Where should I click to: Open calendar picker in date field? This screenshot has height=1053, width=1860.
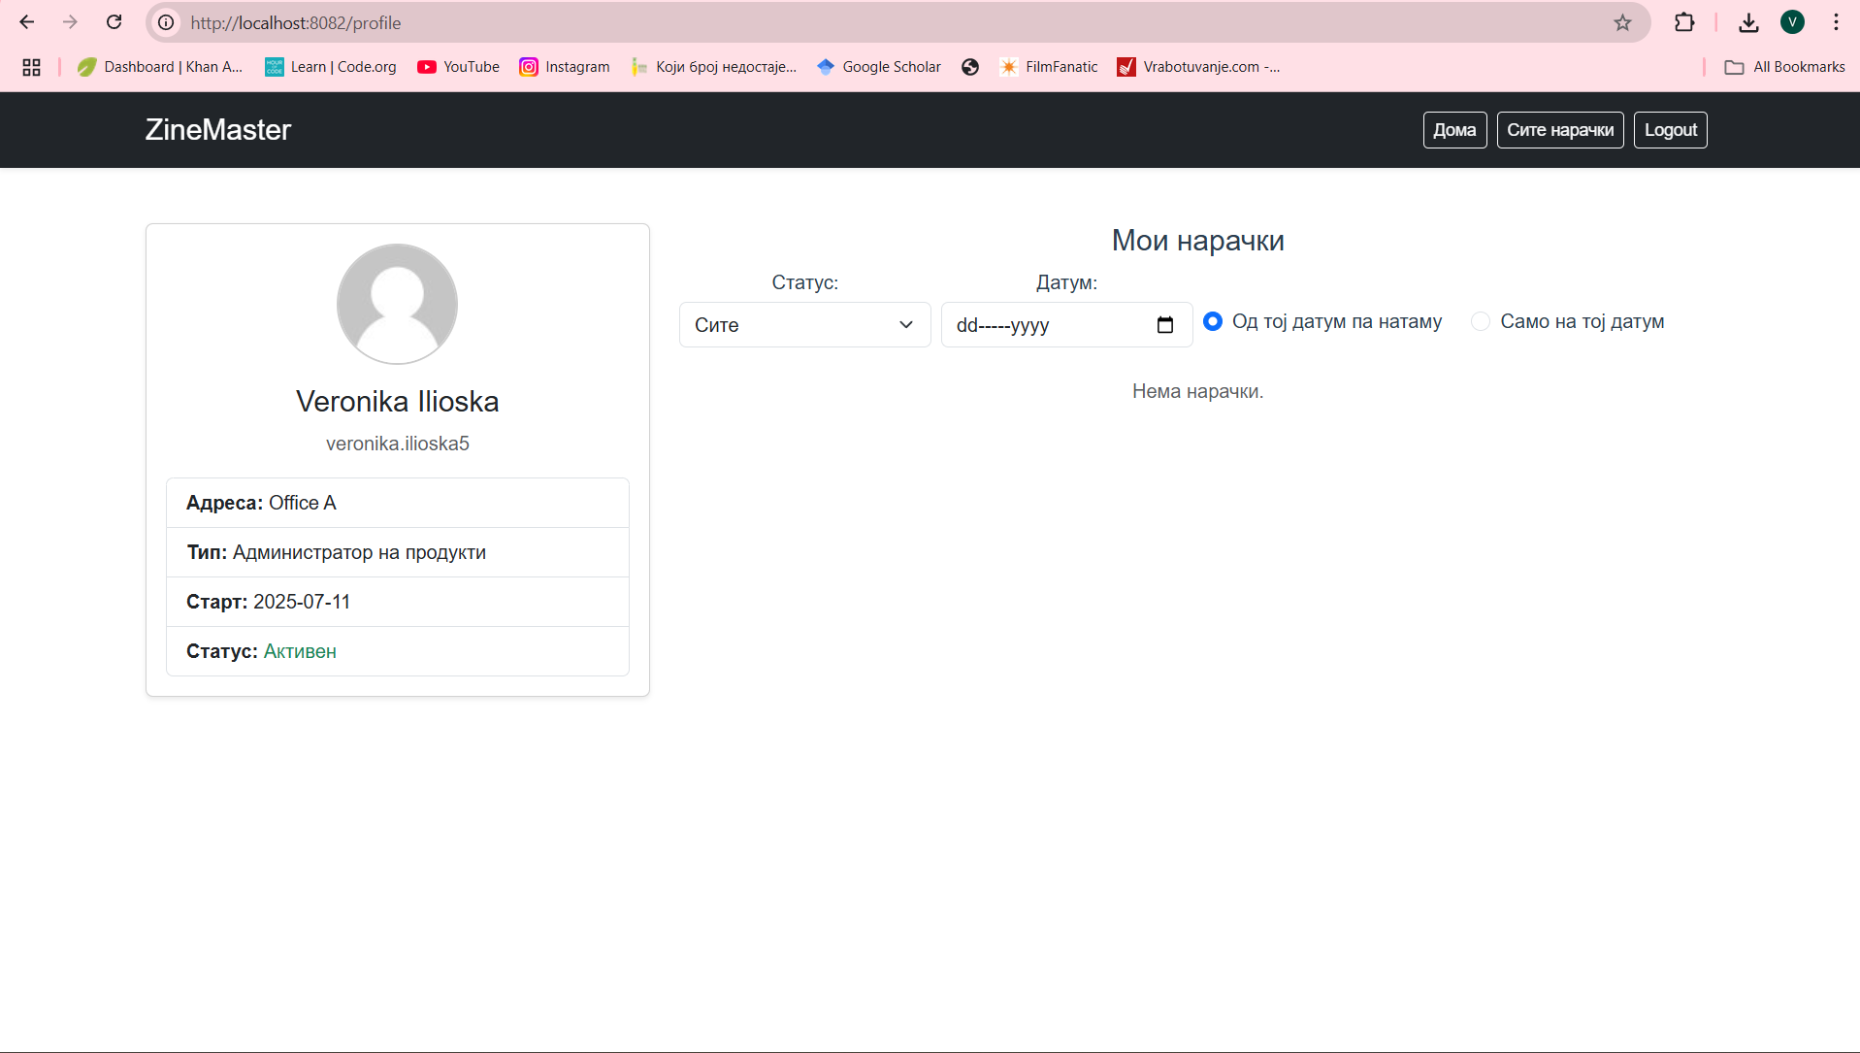click(x=1164, y=325)
